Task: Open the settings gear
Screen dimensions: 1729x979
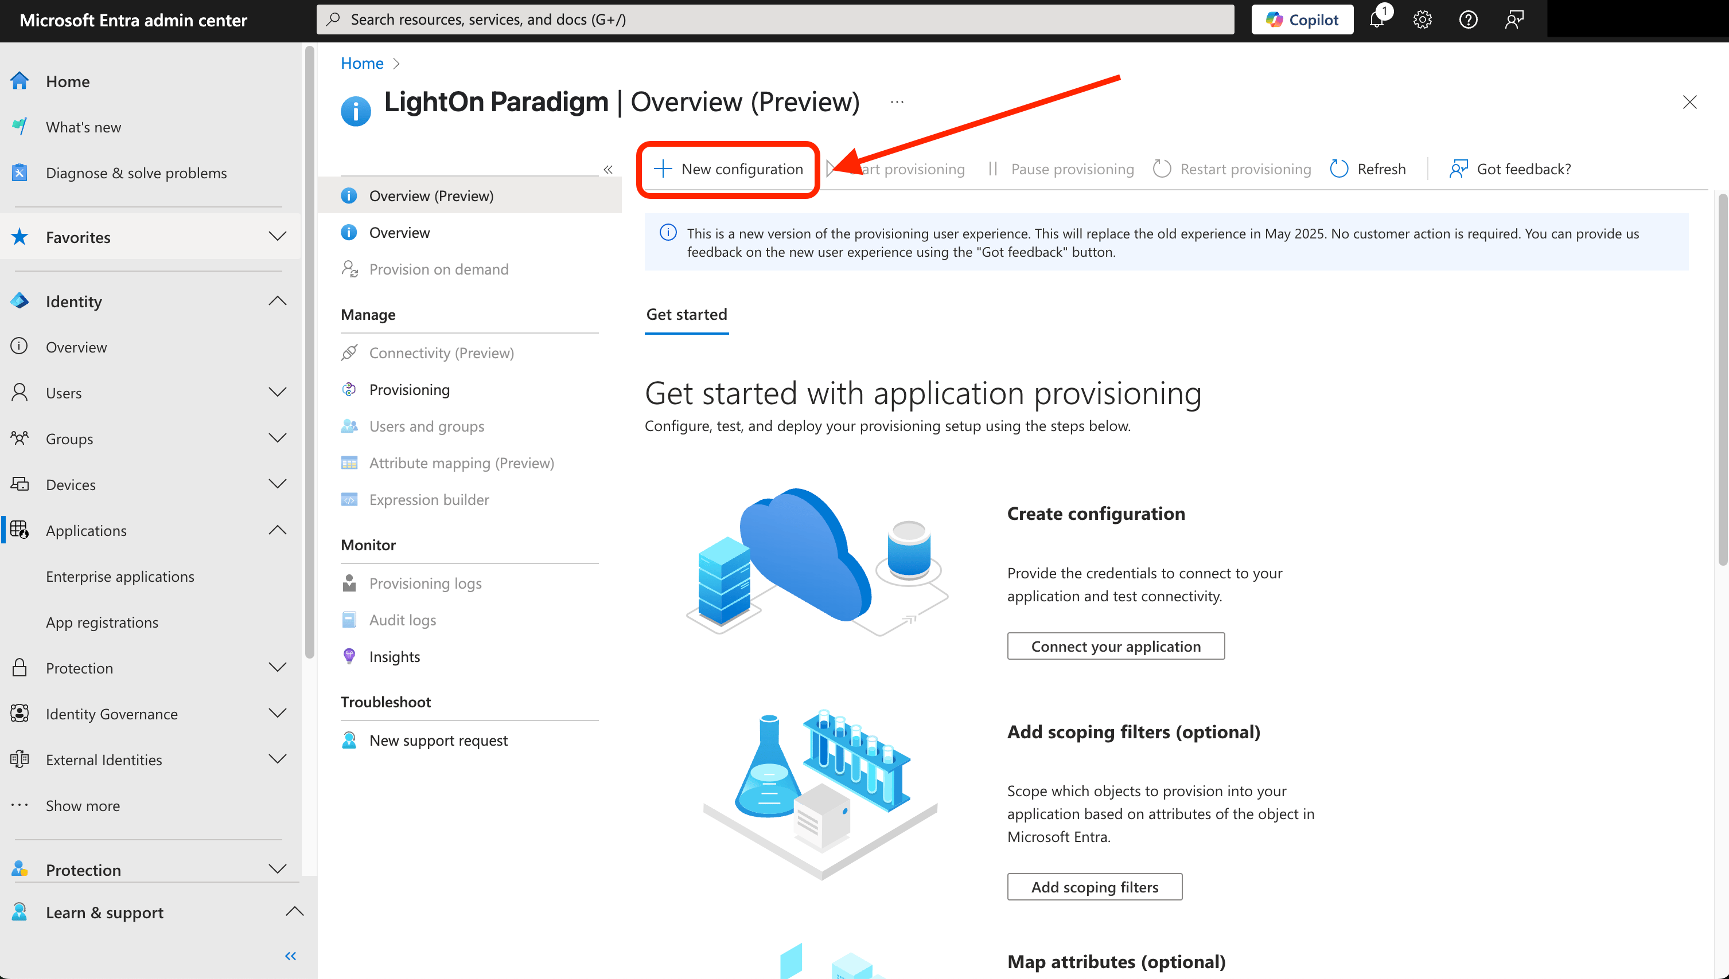Action: tap(1422, 19)
